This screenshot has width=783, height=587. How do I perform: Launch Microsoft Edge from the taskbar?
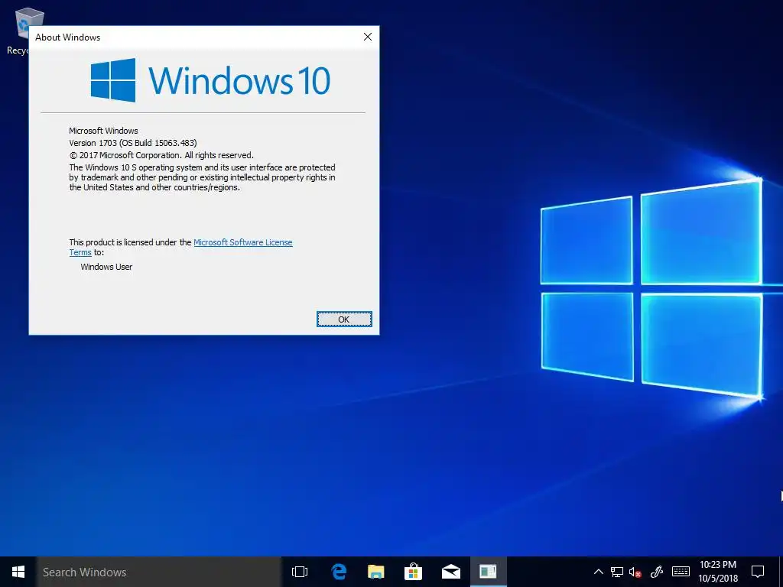click(x=339, y=572)
